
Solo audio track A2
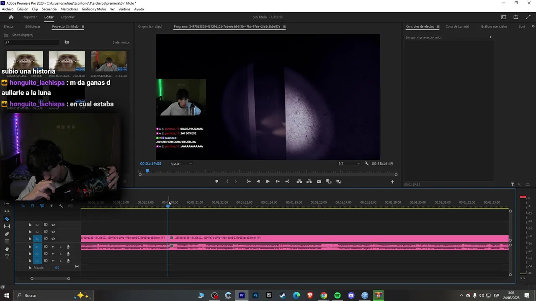[x=60, y=254]
